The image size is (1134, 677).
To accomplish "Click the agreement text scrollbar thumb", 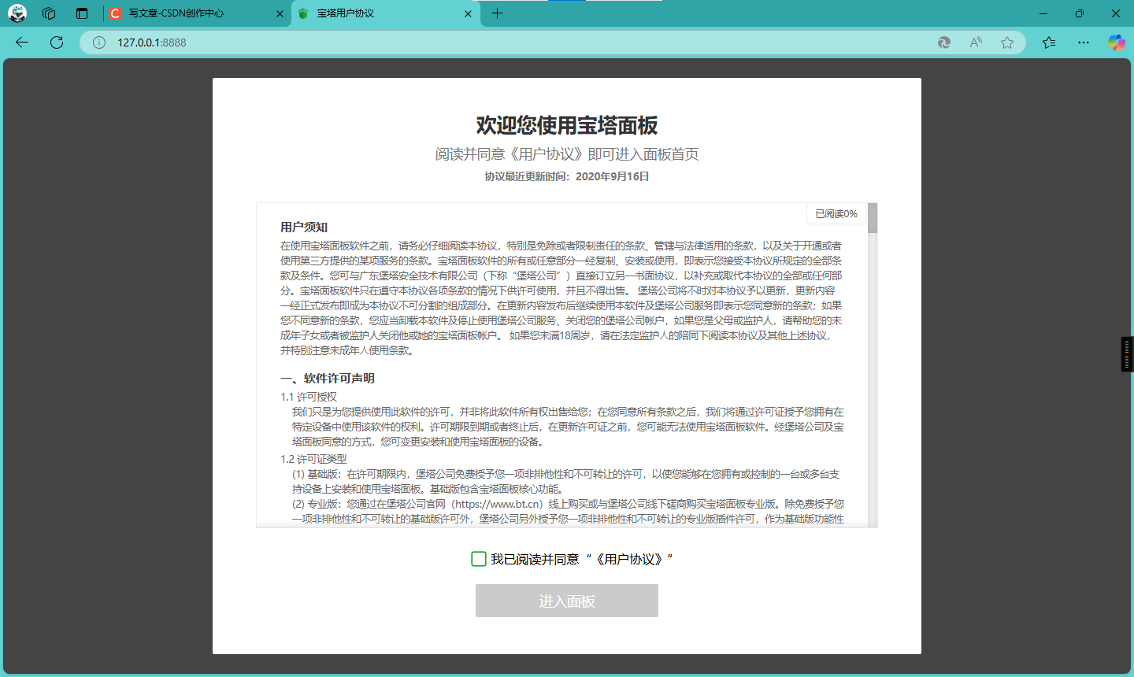I will click(x=873, y=218).
